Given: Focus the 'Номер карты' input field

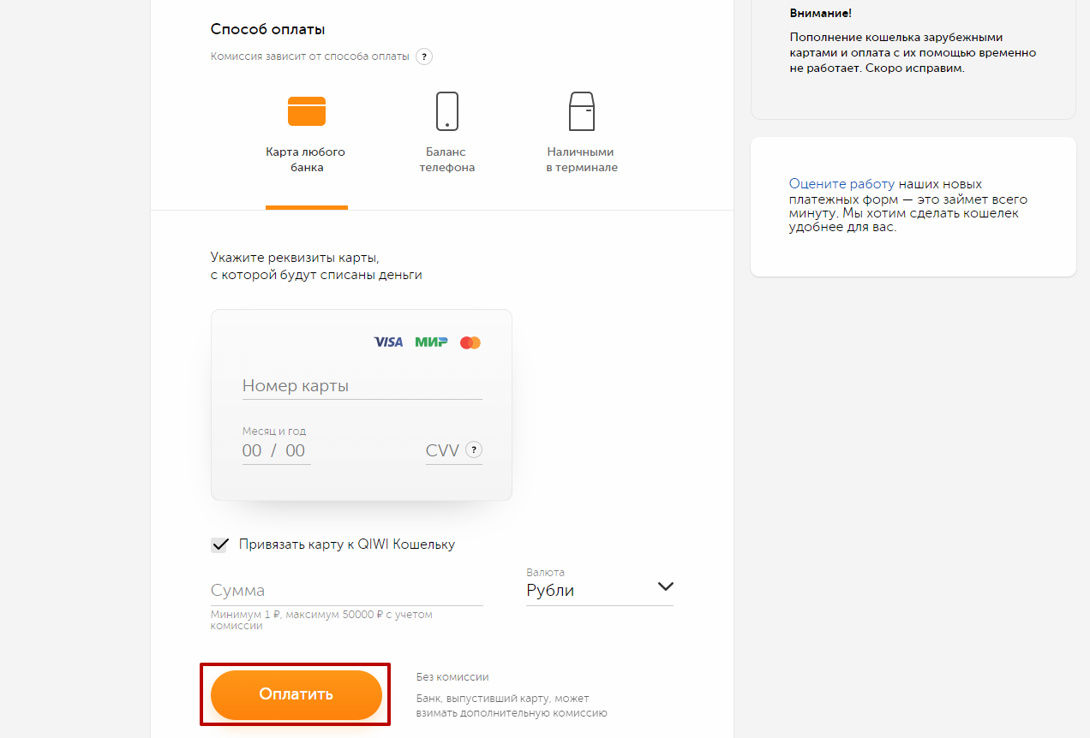Looking at the screenshot, I should 362,386.
